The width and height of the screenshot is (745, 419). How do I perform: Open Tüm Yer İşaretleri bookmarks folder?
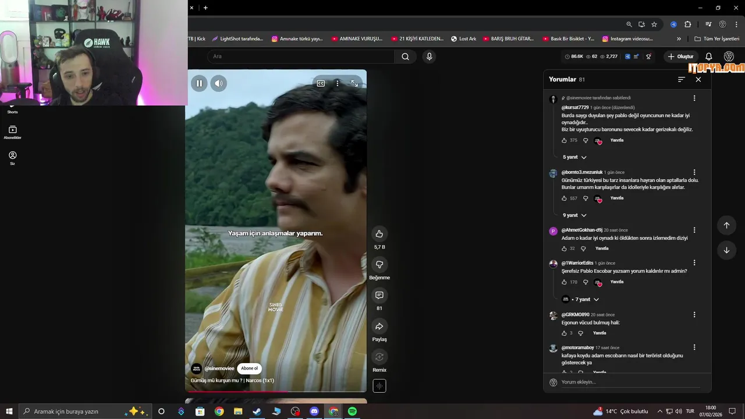(717, 39)
